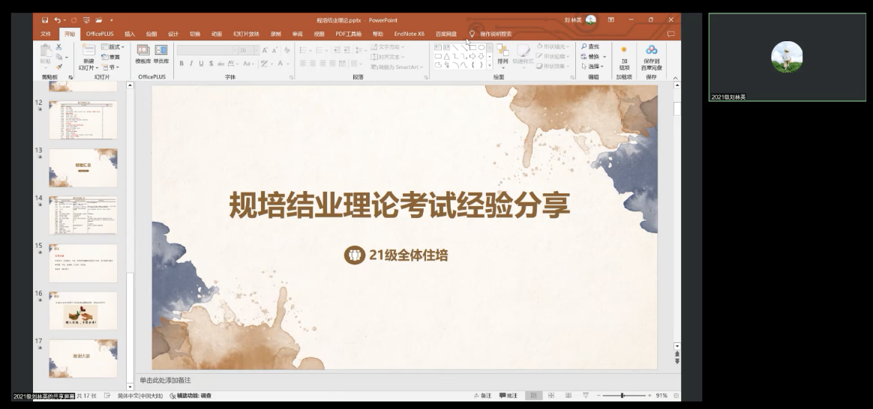Open the 选择 select dropdown in editing group
The image size is (873, 409).
[x=593, y=66]
